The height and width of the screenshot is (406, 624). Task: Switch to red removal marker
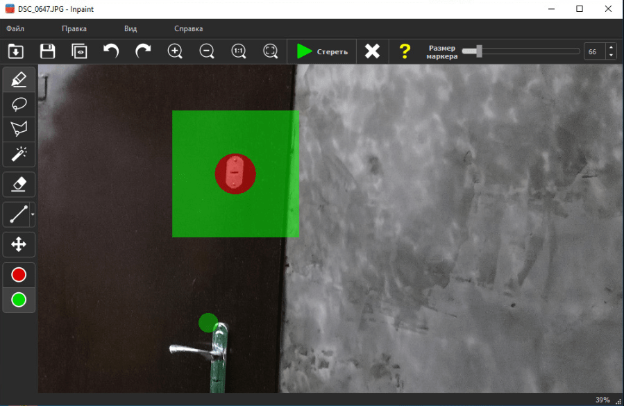coord(19,275)
